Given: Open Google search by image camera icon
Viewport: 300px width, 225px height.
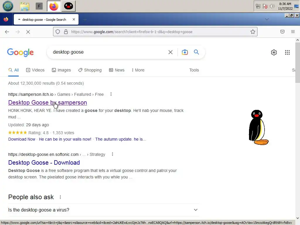Looking at the screenshot, I should click(x=185, y=52).
